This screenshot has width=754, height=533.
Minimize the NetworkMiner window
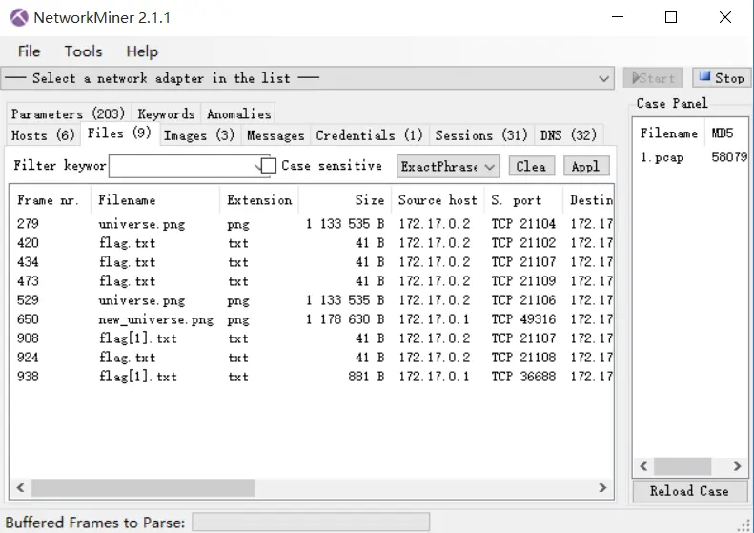click(618, 17)
